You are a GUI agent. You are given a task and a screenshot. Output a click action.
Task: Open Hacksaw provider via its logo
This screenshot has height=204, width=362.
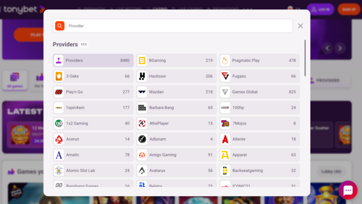click(x=142, y=76)
